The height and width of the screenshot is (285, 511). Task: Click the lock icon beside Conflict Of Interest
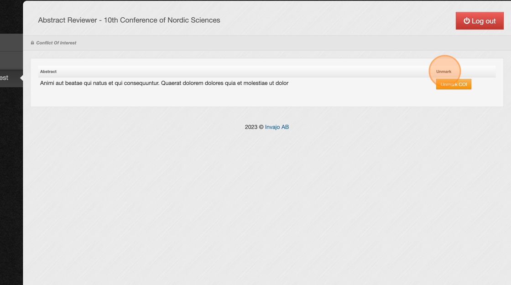32,43
